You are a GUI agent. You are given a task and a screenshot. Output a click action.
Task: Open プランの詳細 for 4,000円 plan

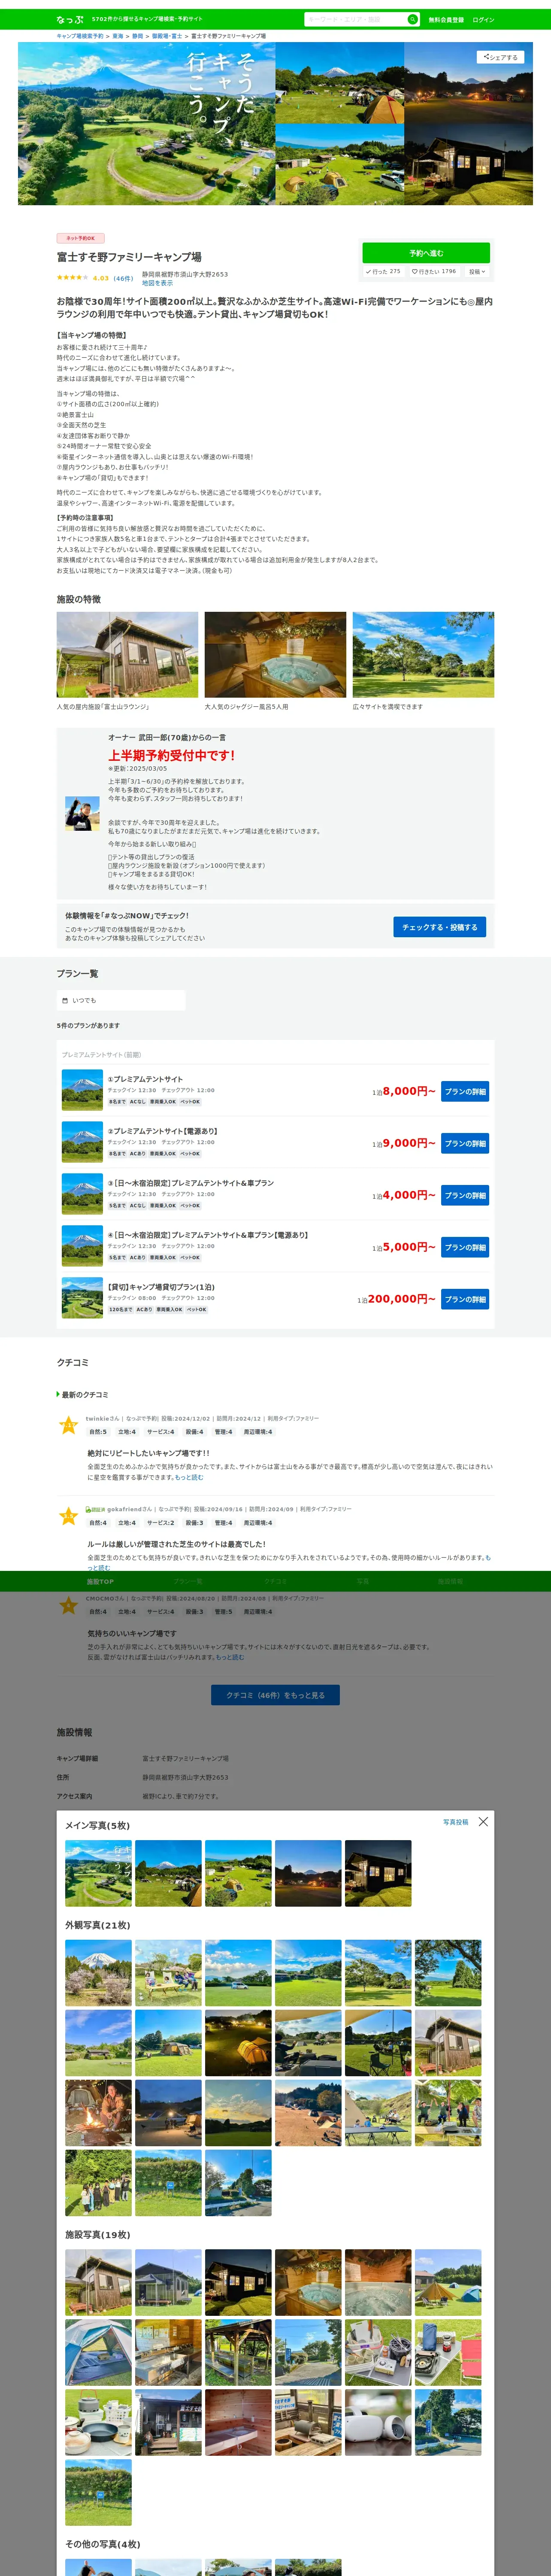(x=465, y=1195)
